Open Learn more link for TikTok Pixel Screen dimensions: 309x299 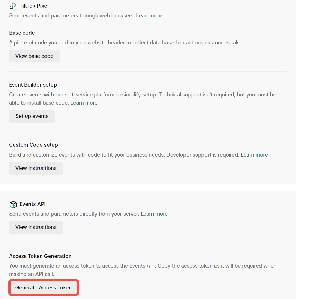(149, 15)
